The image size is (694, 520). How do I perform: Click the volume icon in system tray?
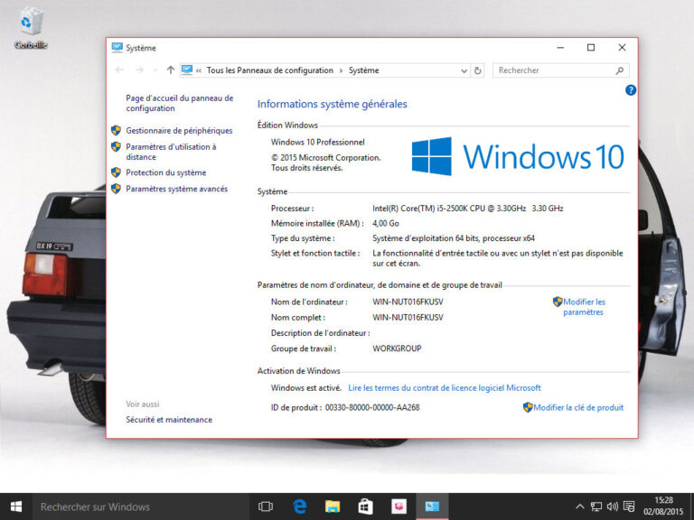613,506
